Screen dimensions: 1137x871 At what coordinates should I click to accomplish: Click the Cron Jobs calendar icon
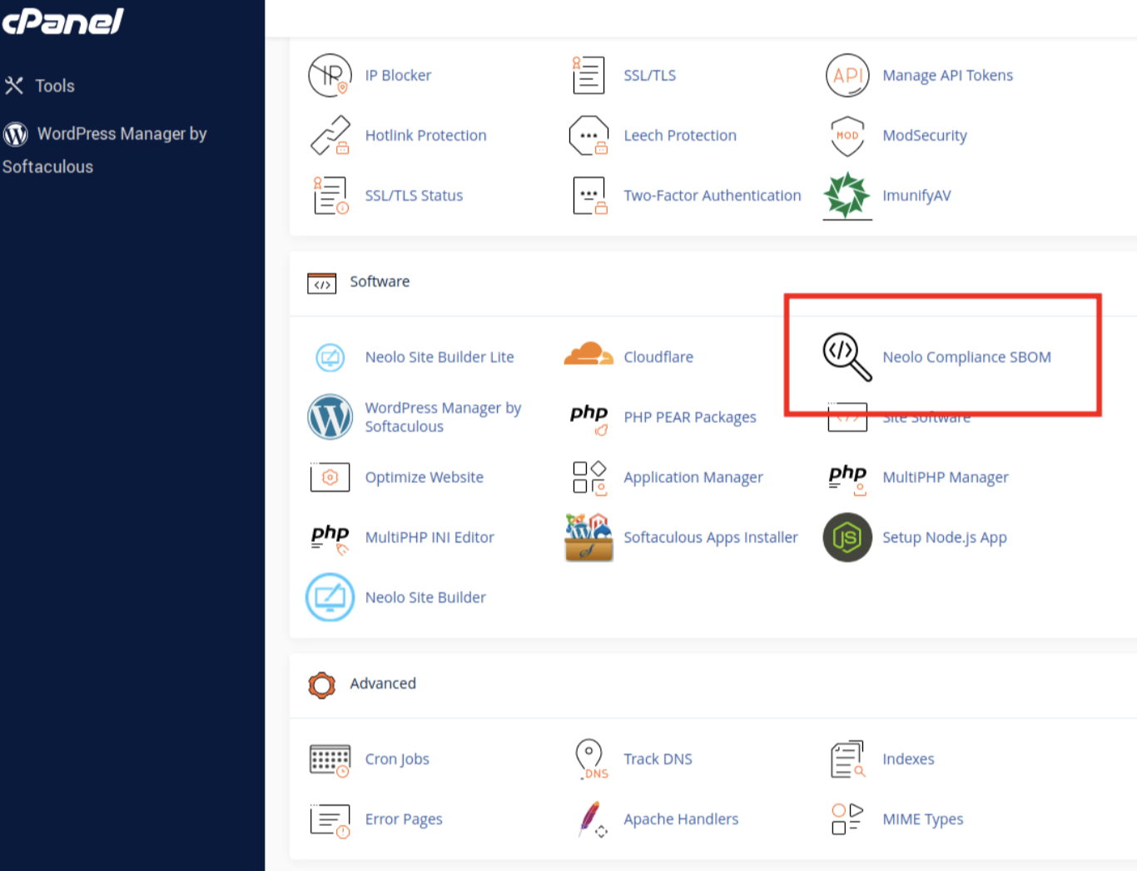click(330, 760)
